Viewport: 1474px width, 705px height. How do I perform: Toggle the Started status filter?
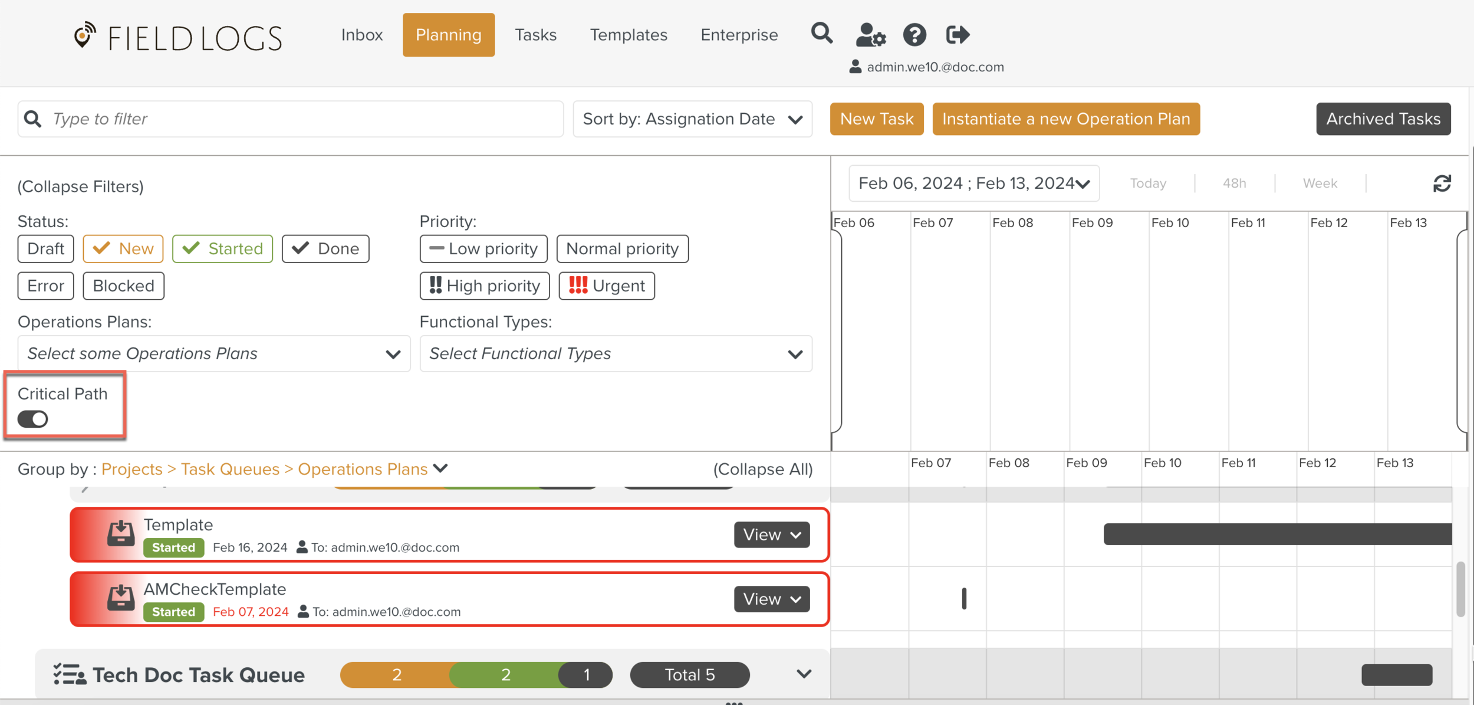coord(222,248)
